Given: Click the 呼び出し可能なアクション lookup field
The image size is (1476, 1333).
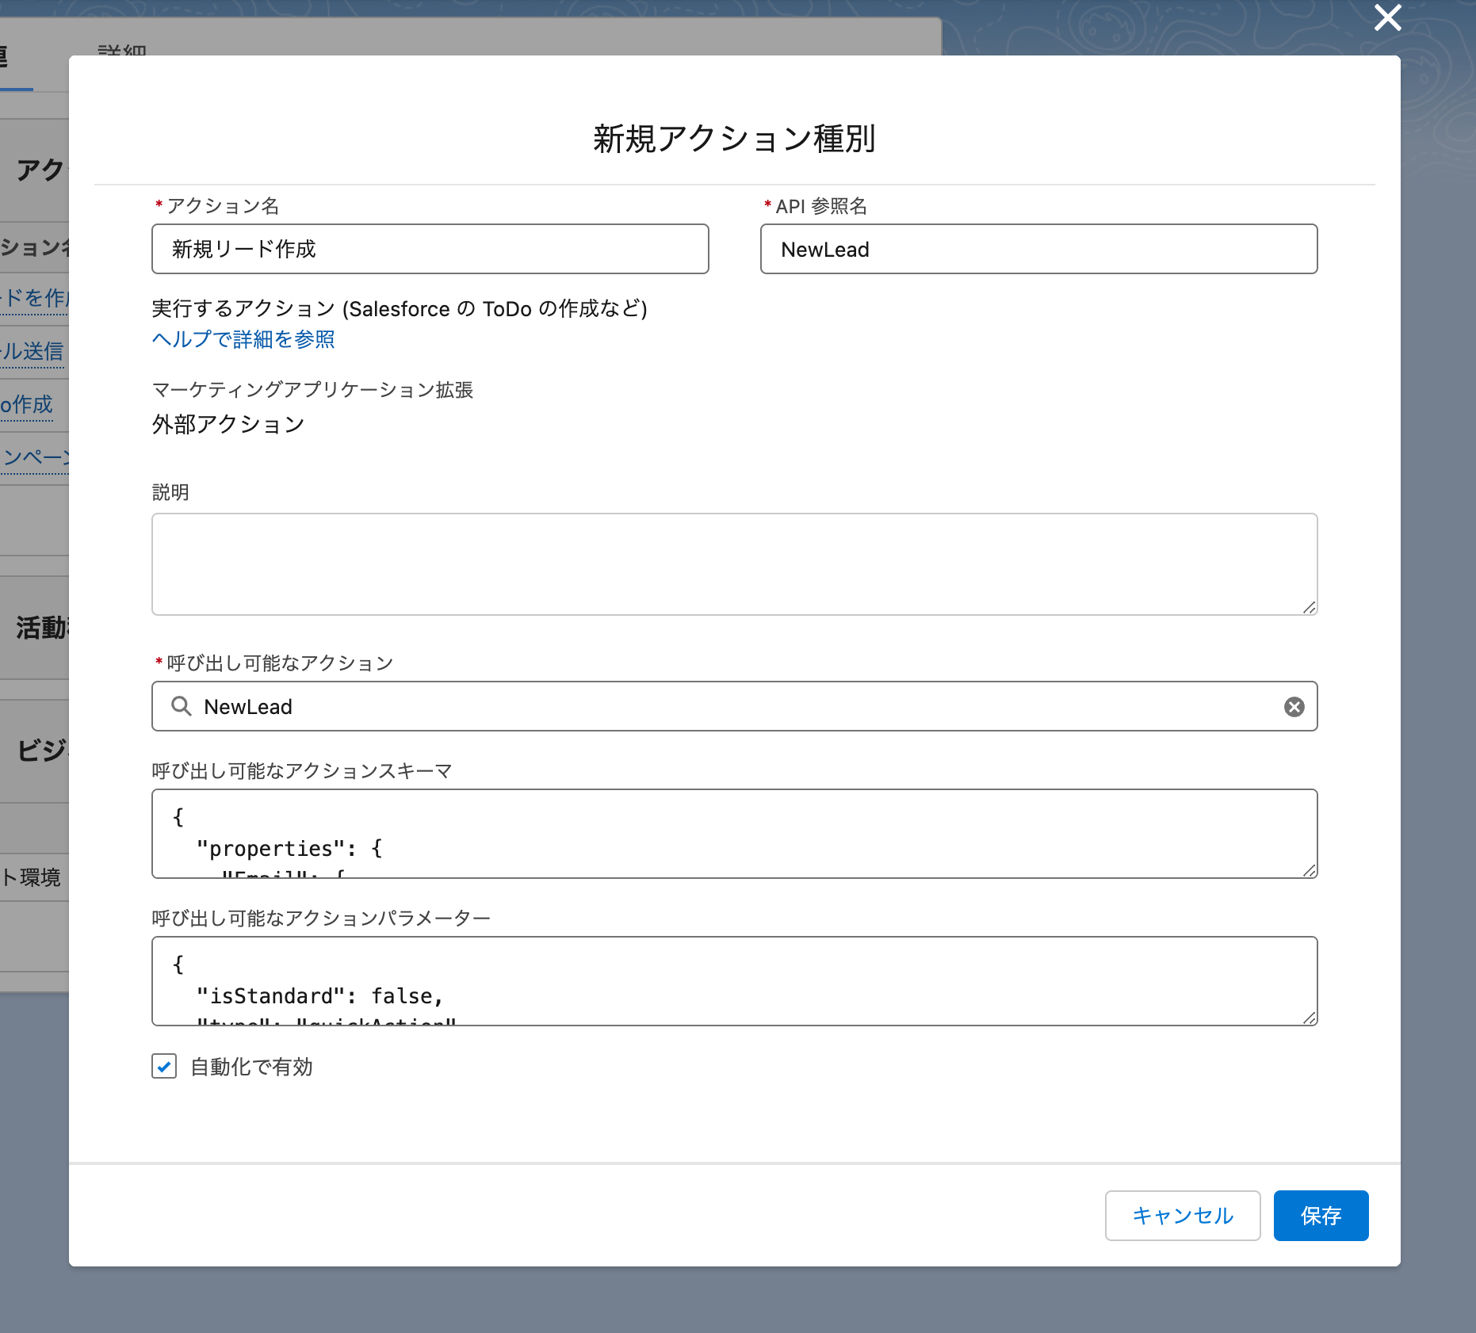Looking at the screenshot, I should tap(734, 706).
